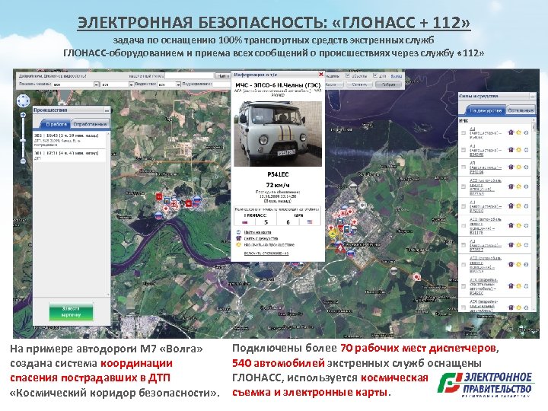Click globe locate icon in seventh МЧС row
548x411 pixels.
click(526, 245)
